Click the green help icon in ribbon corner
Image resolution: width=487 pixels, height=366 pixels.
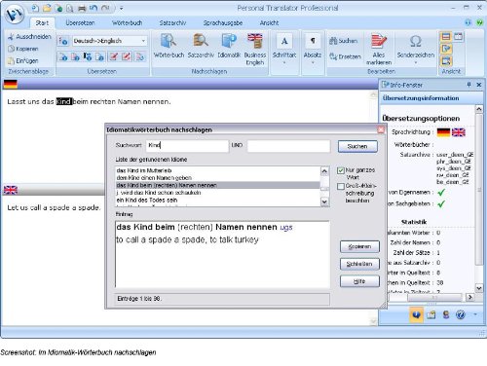pos(479,22)
